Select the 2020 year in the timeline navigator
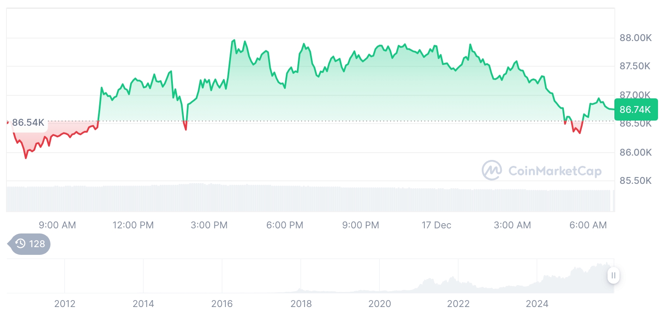This screenshot has width=670, height=313. point(379,304)
